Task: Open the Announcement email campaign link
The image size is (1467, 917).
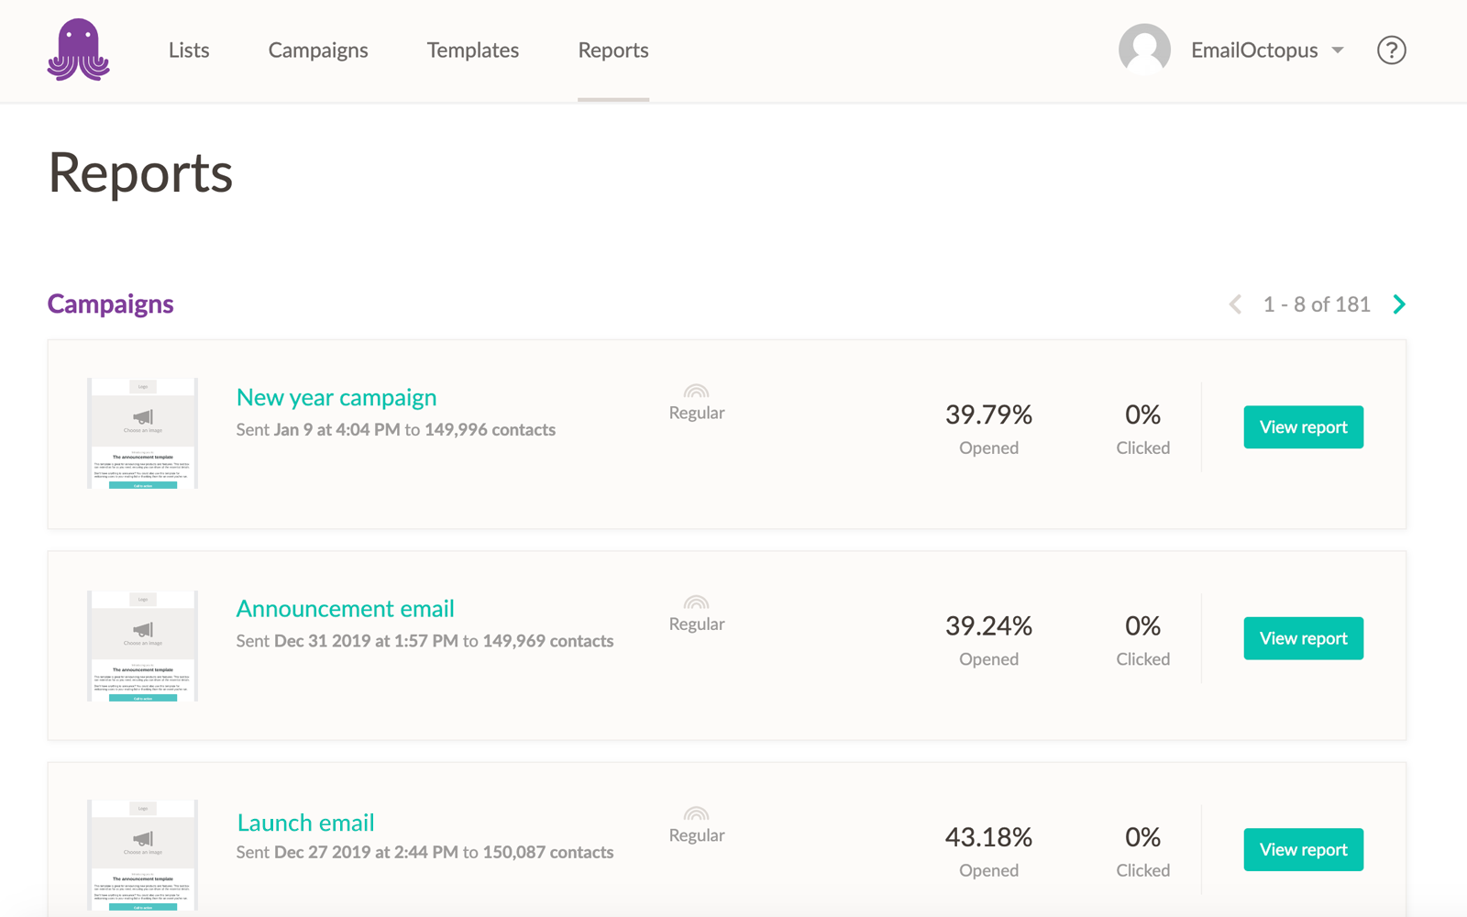Action: (345, 608)
